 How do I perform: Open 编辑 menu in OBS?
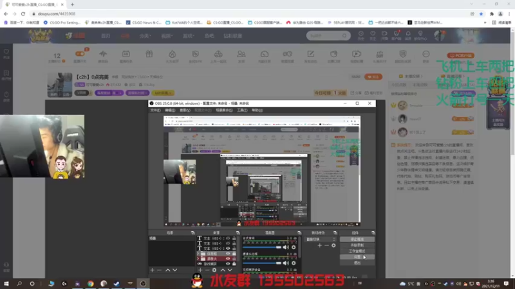point(170,110)
